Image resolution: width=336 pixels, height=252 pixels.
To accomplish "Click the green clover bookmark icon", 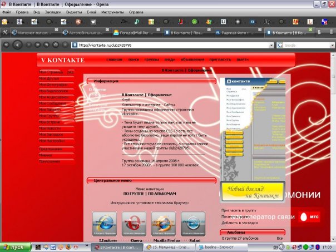I will point(194,22).
